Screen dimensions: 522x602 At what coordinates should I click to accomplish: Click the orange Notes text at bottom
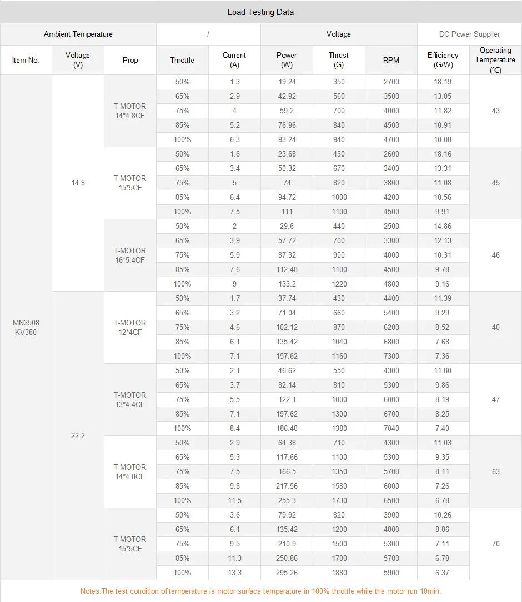click(x=260, y=591)
